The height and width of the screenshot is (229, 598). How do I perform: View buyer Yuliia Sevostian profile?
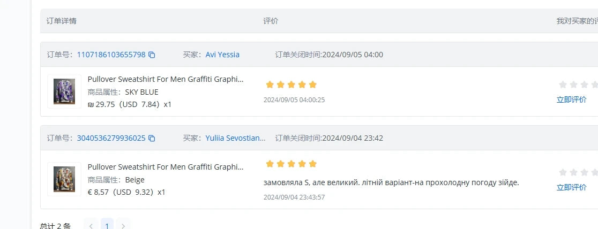(235, 138)
